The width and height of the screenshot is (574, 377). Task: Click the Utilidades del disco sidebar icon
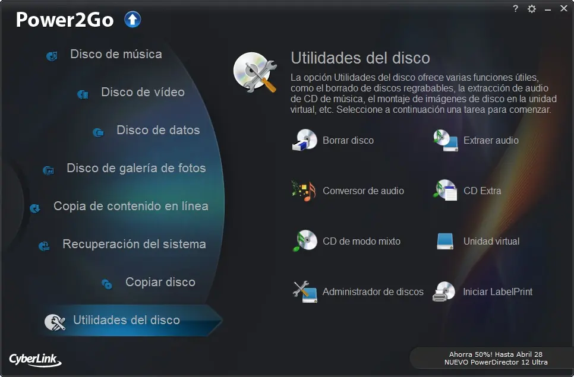tap(55, 322)
